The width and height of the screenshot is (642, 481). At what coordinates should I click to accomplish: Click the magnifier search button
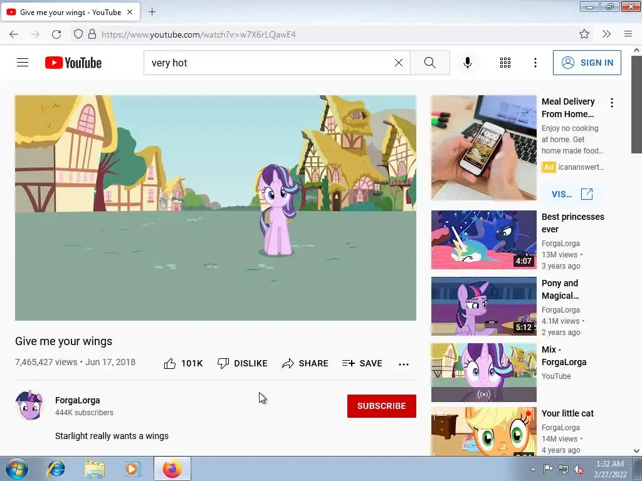[x=430, y=63]
